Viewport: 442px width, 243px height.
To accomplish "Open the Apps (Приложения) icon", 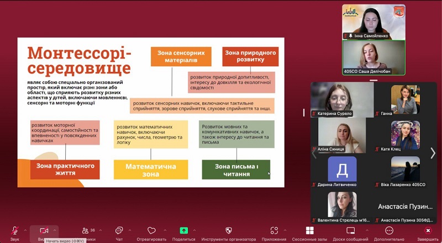I will click(273, 231).
